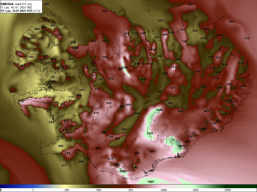The height and width of the screenshot is (192, 257).
Task: Click the map value 558
Action: 45,19
